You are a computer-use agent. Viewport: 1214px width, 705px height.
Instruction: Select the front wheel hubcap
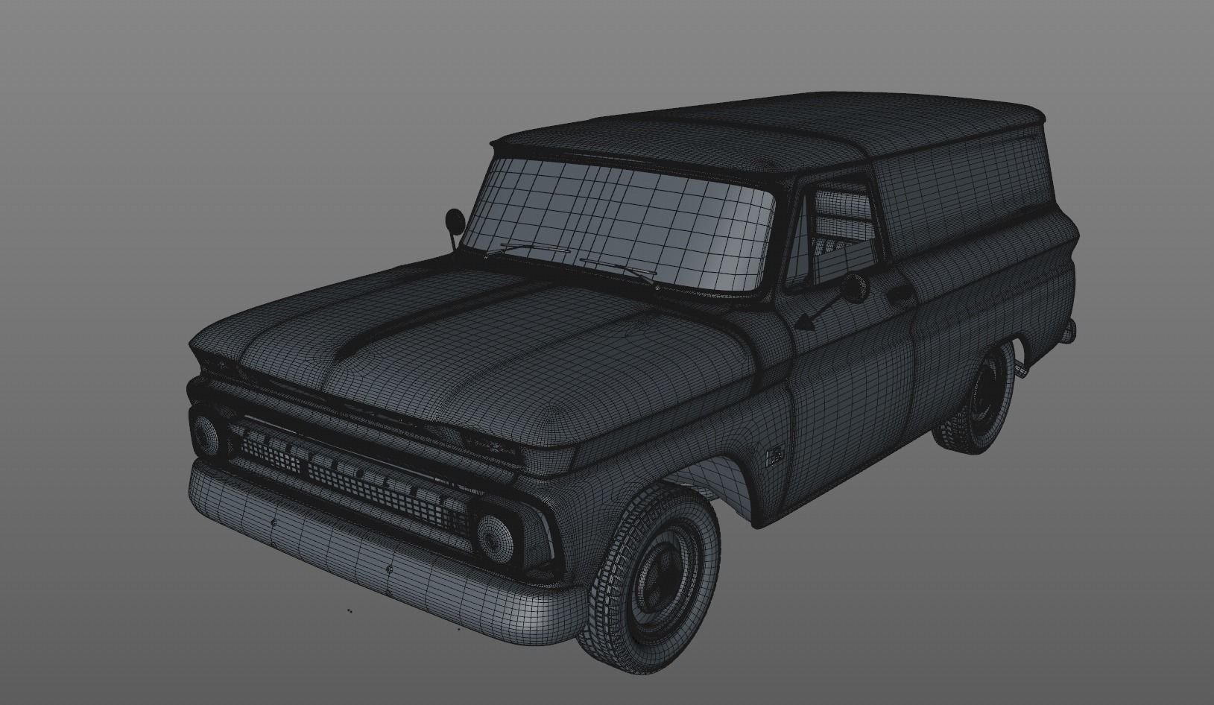[662, 577]
